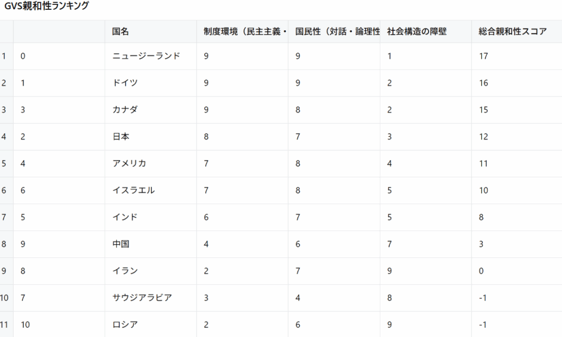
Task: Select the ロシア cell
Action: 150,325
